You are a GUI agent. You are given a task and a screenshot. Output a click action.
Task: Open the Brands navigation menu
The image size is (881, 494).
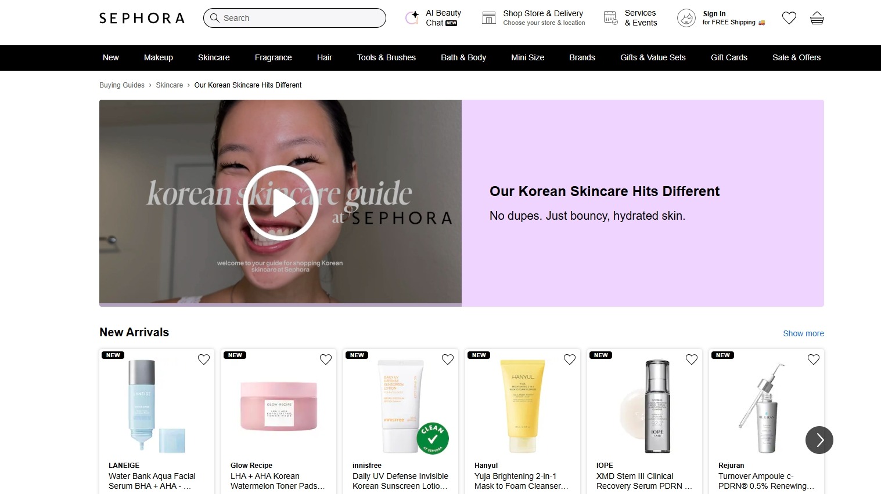pos(582,57)
